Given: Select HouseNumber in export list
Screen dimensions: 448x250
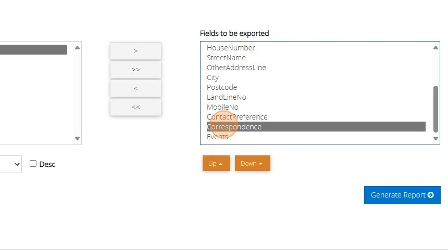Looking at the screenshot, I should click(x=231, y=48).
